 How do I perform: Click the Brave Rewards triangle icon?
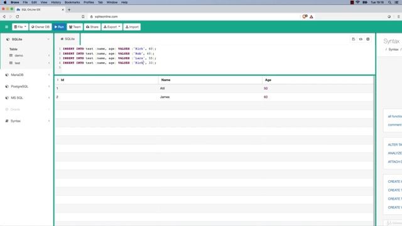[312, 17]
